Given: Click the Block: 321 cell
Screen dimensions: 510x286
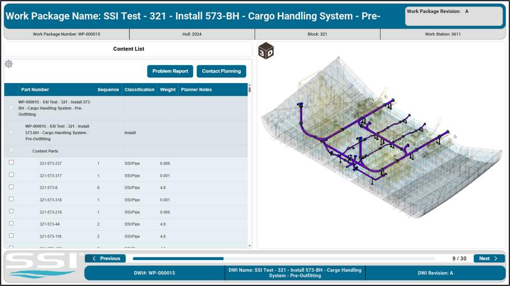Looking at the screenshot, I should coord(317,34).
